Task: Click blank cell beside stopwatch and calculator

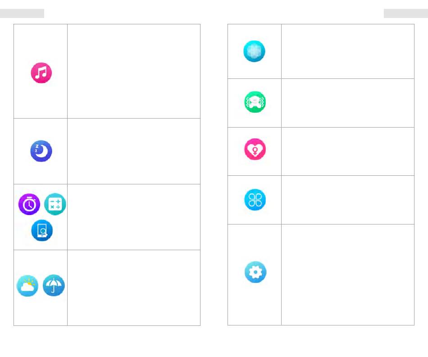Action: (x=134, y=217)
